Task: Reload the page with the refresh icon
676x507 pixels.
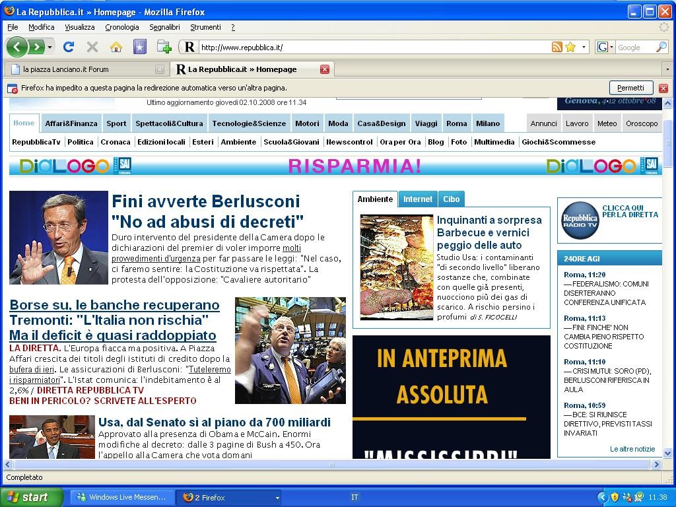Action: point(69,47)
